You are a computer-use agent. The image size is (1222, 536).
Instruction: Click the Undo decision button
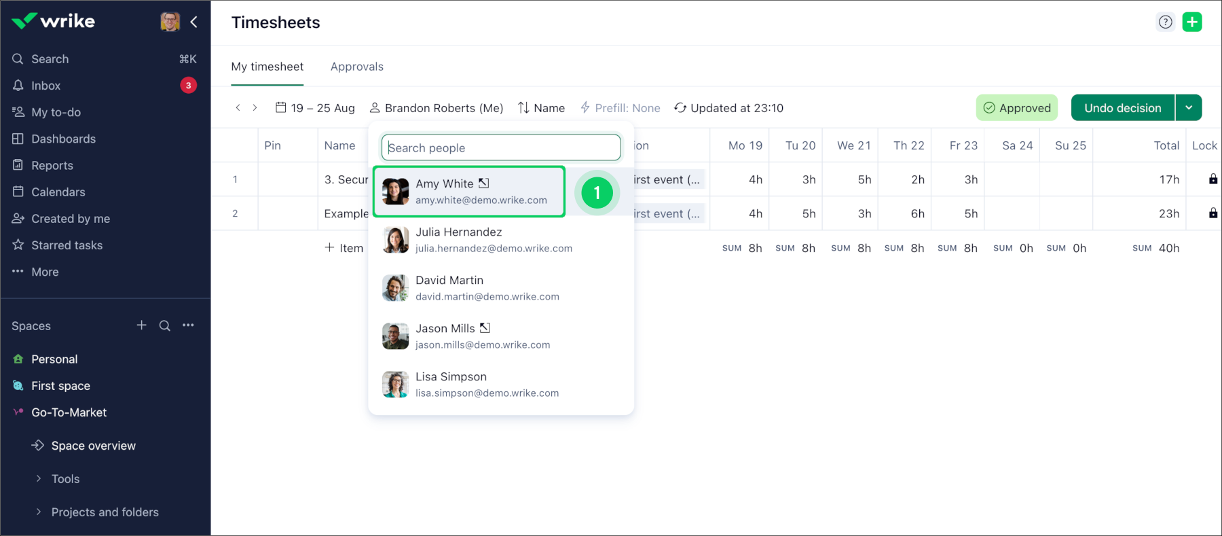1122,108
